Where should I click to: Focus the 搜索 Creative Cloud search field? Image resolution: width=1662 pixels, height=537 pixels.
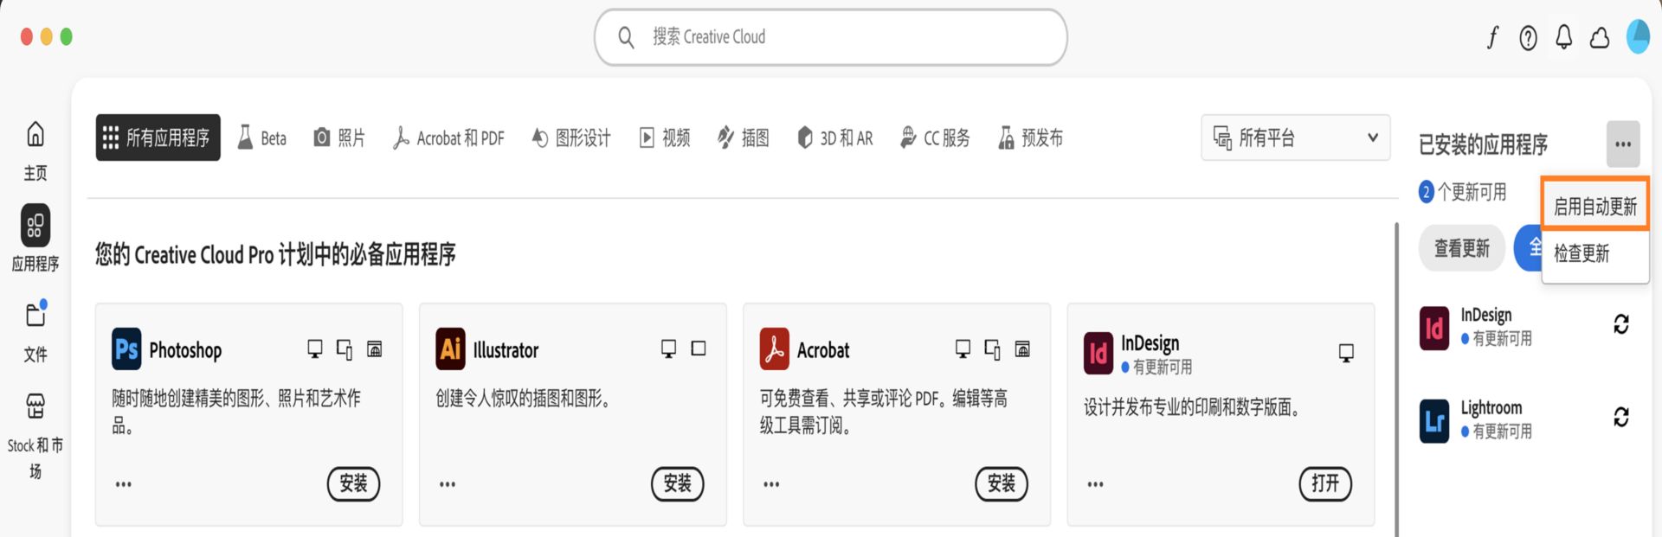pyautogui.click(x=831, y=37)
